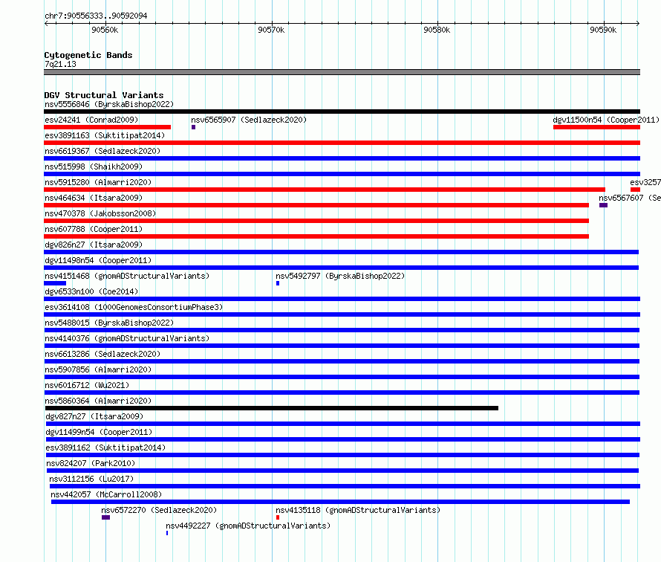The height and width of the screenshot is (562, 661).
Task: Click the red esv3891163 variant bar
Action: click(342, 143)
